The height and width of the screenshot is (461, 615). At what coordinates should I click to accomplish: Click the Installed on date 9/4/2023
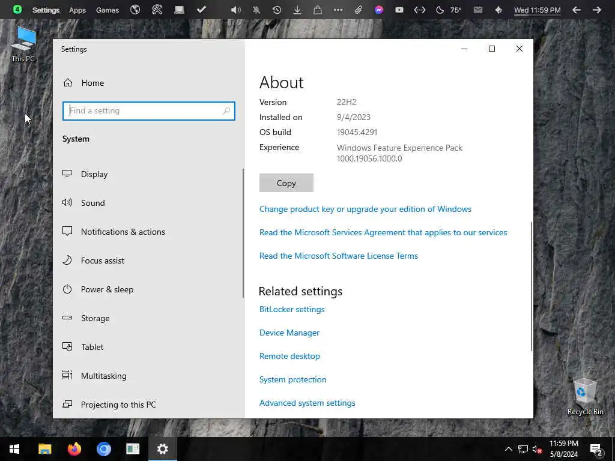point(353,117)
